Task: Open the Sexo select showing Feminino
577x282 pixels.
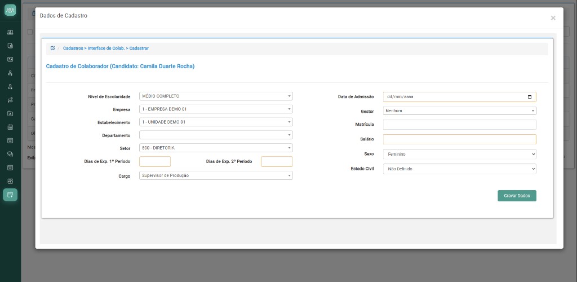Action: coord(460,154)
